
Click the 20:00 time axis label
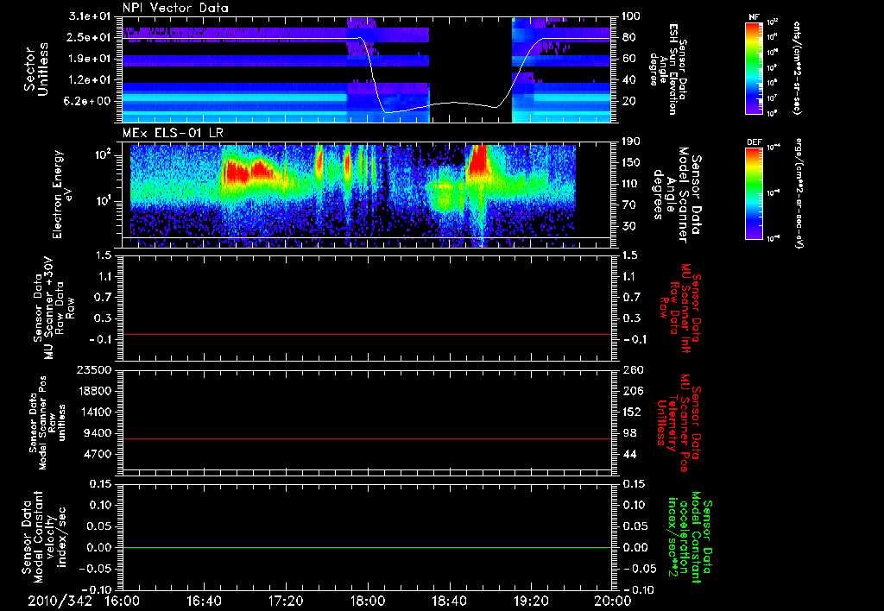pos(612,601)
